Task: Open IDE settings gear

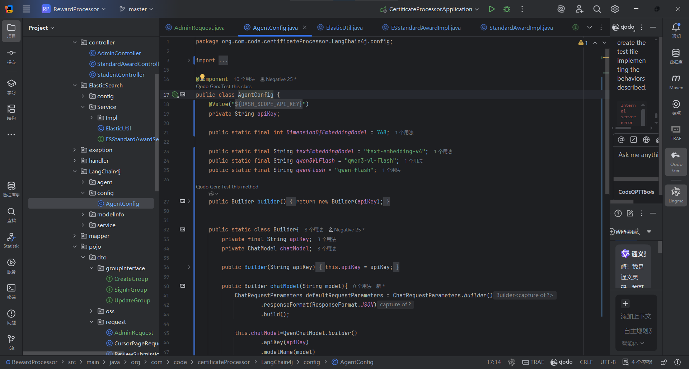Action: pyautogui.click(x=615, y=9)
